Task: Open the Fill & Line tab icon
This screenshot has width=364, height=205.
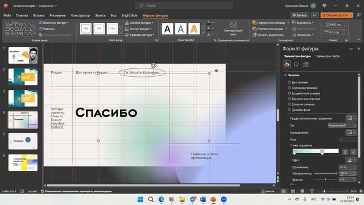Action: (x=287, y=64)
